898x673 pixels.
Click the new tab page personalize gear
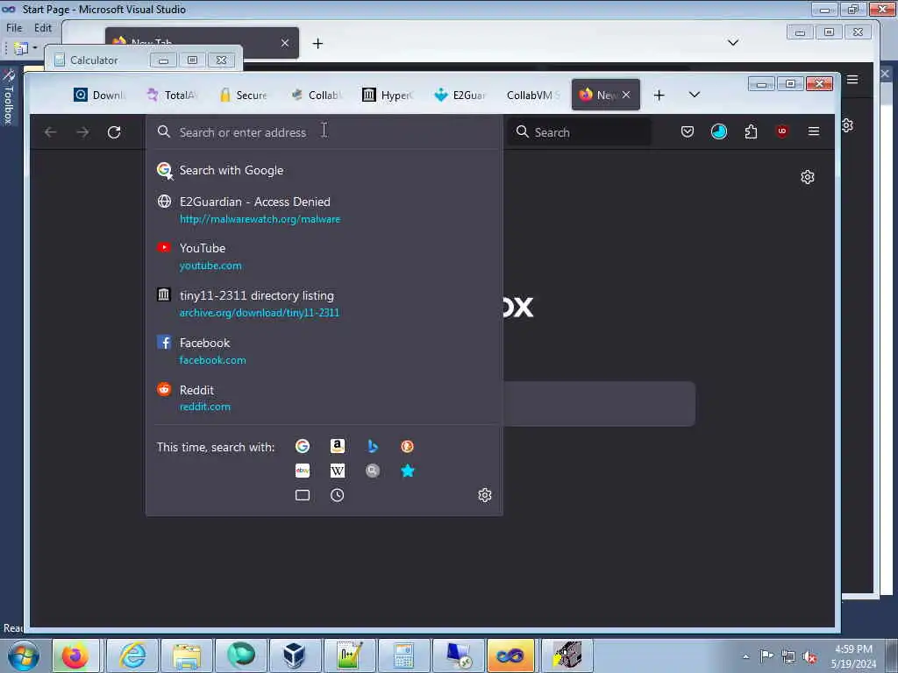point(808,177)
